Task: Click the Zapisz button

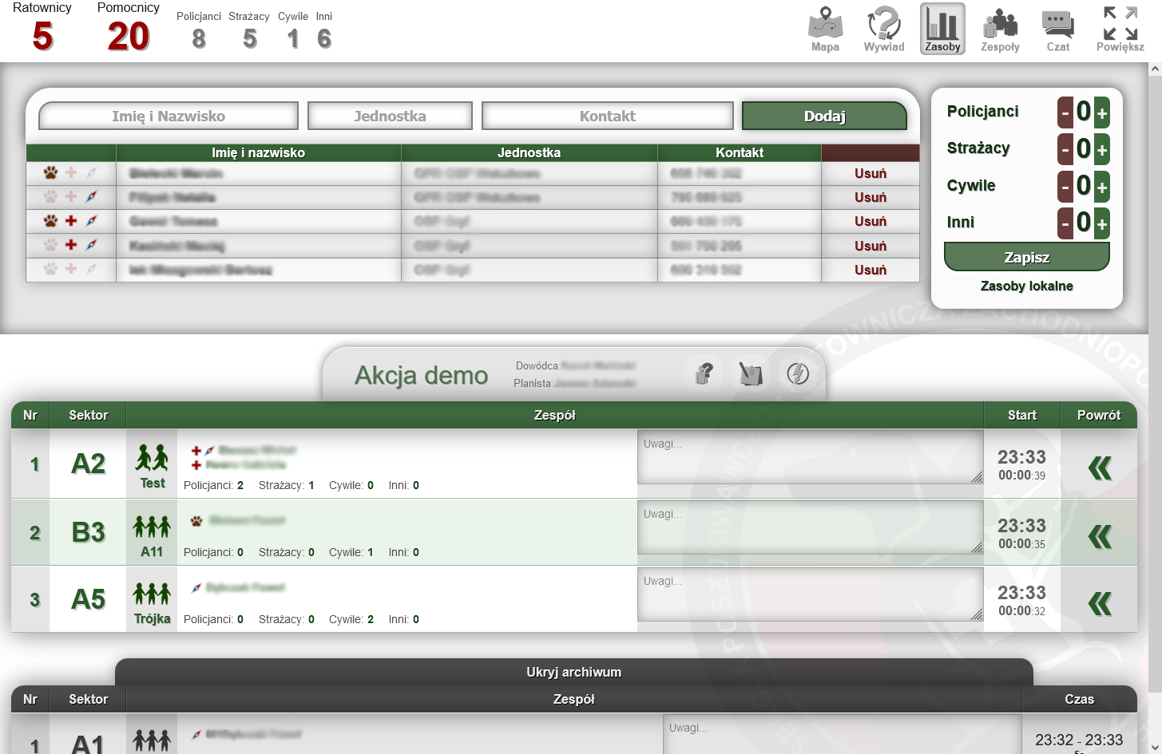Action: tap(1027, 257)
